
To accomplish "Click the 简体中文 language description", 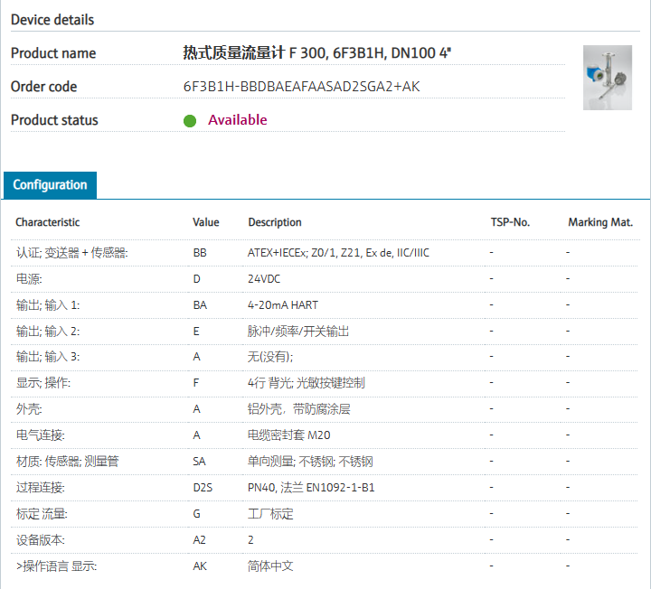I will pyautogui.click(x=270, y=566).
